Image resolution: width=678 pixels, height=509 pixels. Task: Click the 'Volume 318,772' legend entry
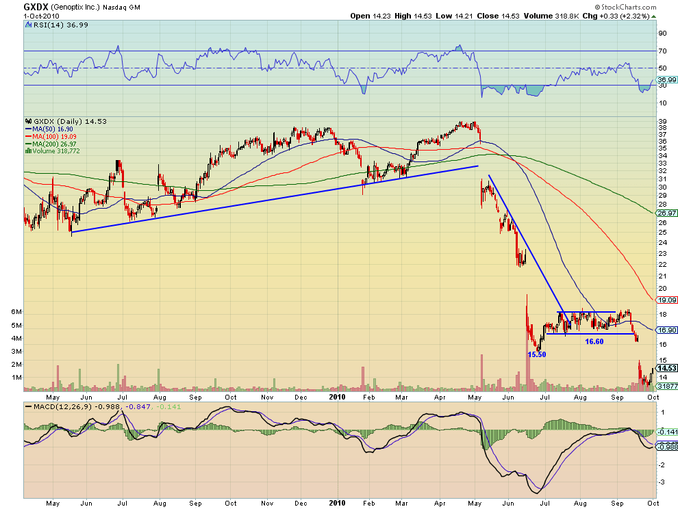click(x=56, y=151)
